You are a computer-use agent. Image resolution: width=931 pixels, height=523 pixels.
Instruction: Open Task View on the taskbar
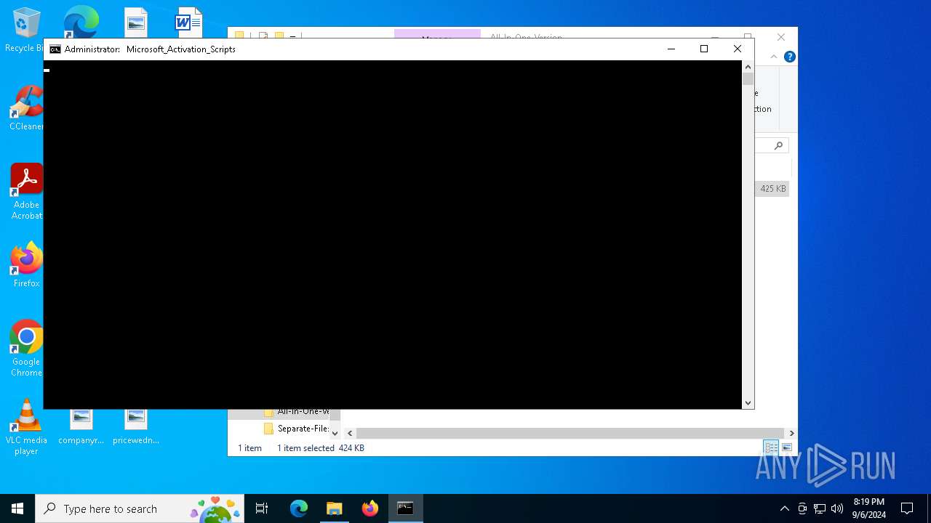262,508
